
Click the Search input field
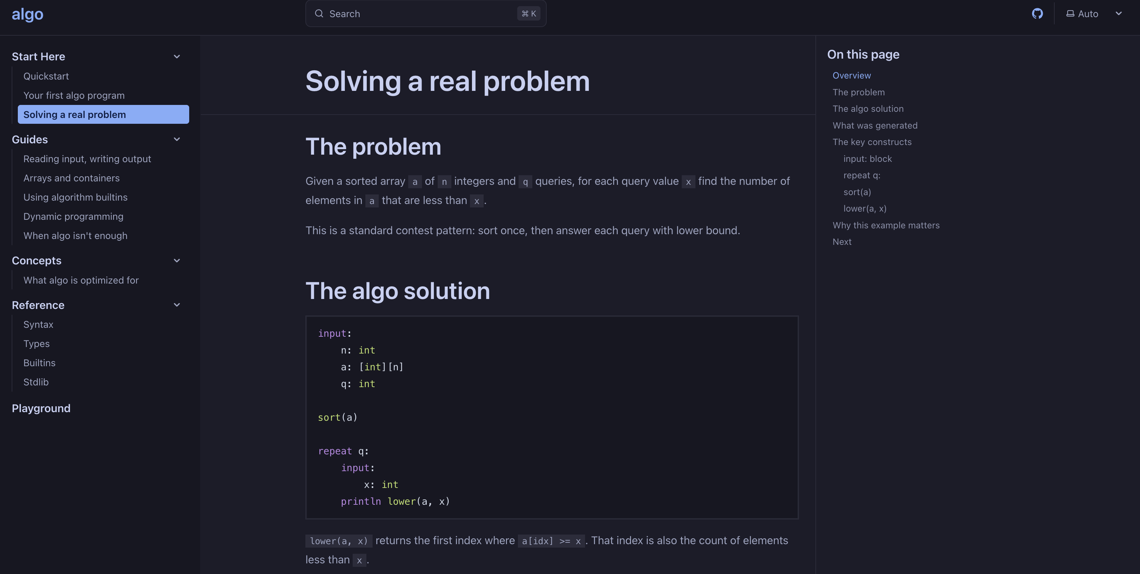tap(425, 13)
